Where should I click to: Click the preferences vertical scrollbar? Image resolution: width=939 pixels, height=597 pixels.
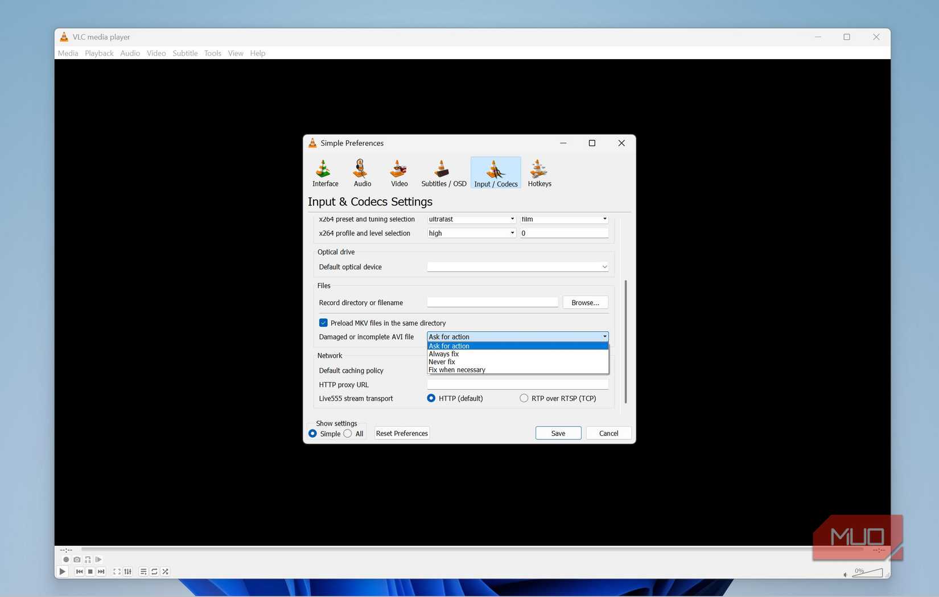click(625, 341)
